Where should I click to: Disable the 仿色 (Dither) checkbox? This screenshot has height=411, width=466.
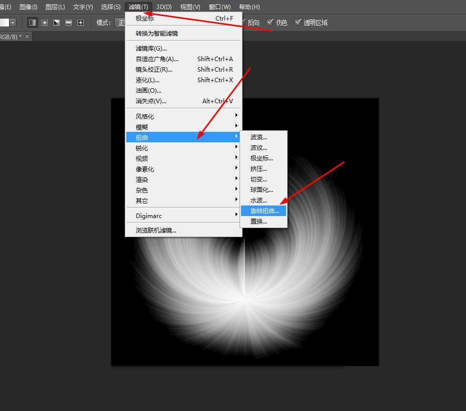tap(271, 22)
